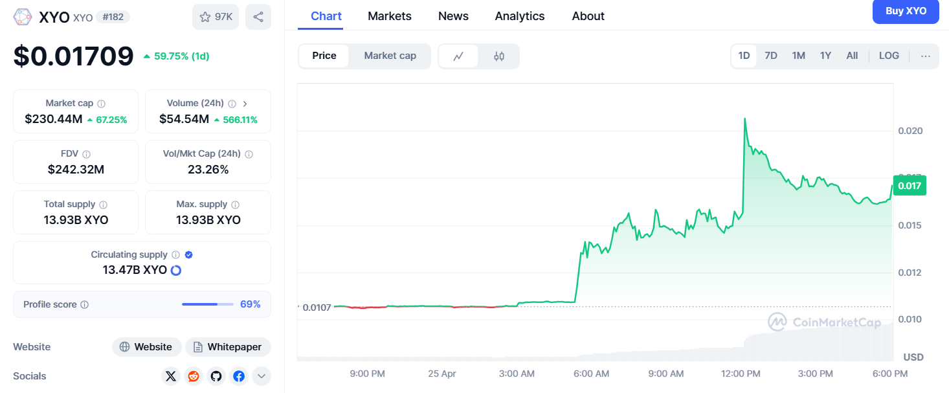Open the Markets tab
This screenshot has height=393, width=949.
point(390,16)
